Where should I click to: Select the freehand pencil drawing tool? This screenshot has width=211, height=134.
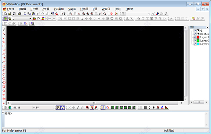pos(4,30)
